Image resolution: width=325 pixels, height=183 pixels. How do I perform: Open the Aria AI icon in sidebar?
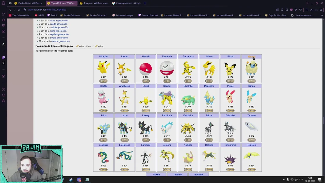(3, 44)
